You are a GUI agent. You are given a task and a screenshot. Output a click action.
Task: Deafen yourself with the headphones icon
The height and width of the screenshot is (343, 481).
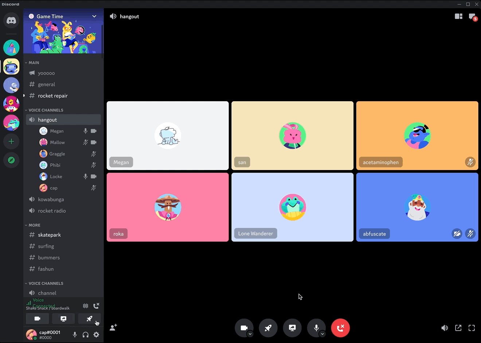point(85,334)
